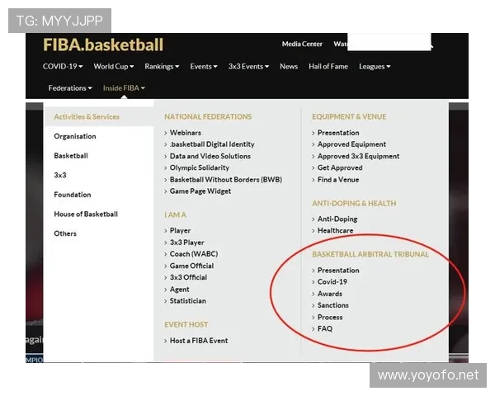Screen dimensions: 495x396
Task: Expand the World Cup dropdown menu
Action: click(x=114, y=66)
